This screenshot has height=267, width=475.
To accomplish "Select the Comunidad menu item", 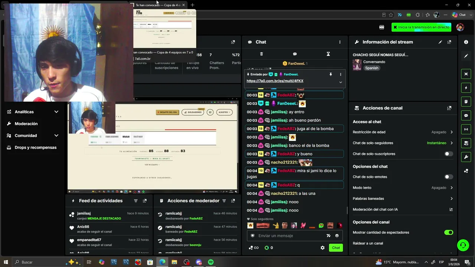I will tap(26, 135).
